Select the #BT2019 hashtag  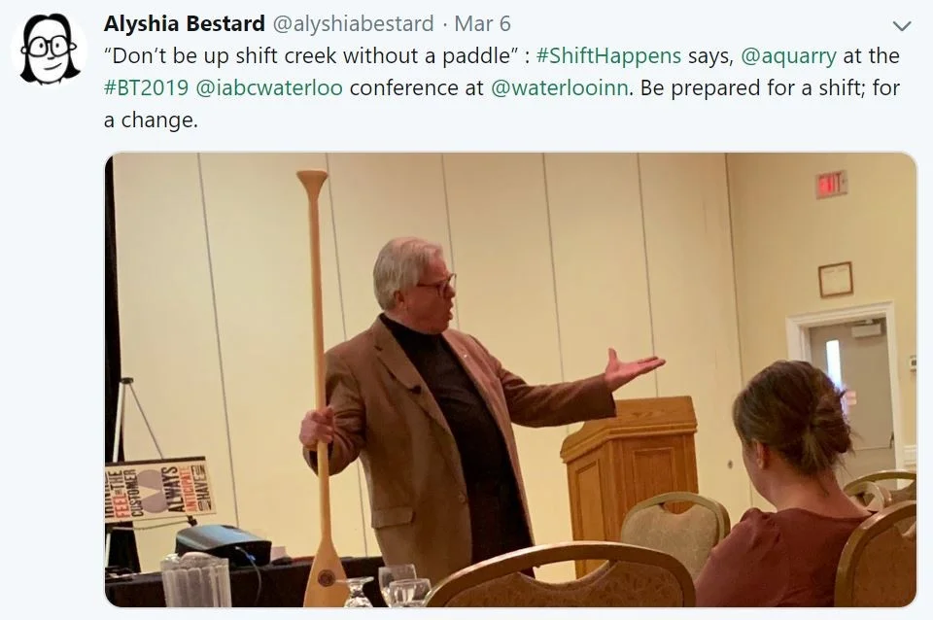(146, 88)
